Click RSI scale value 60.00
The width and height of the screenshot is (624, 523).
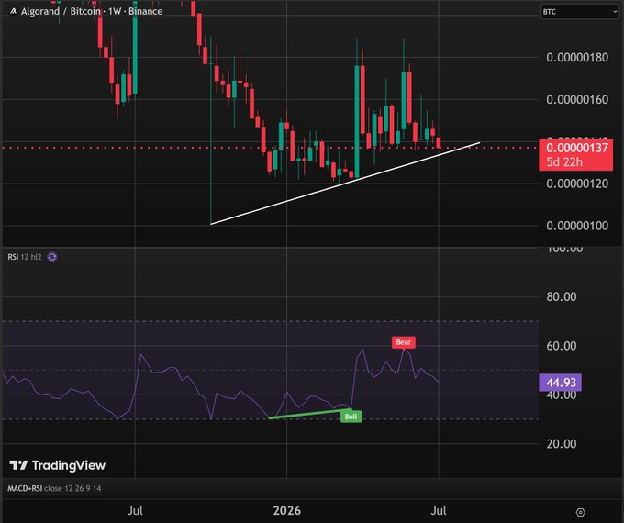[562, 346]
